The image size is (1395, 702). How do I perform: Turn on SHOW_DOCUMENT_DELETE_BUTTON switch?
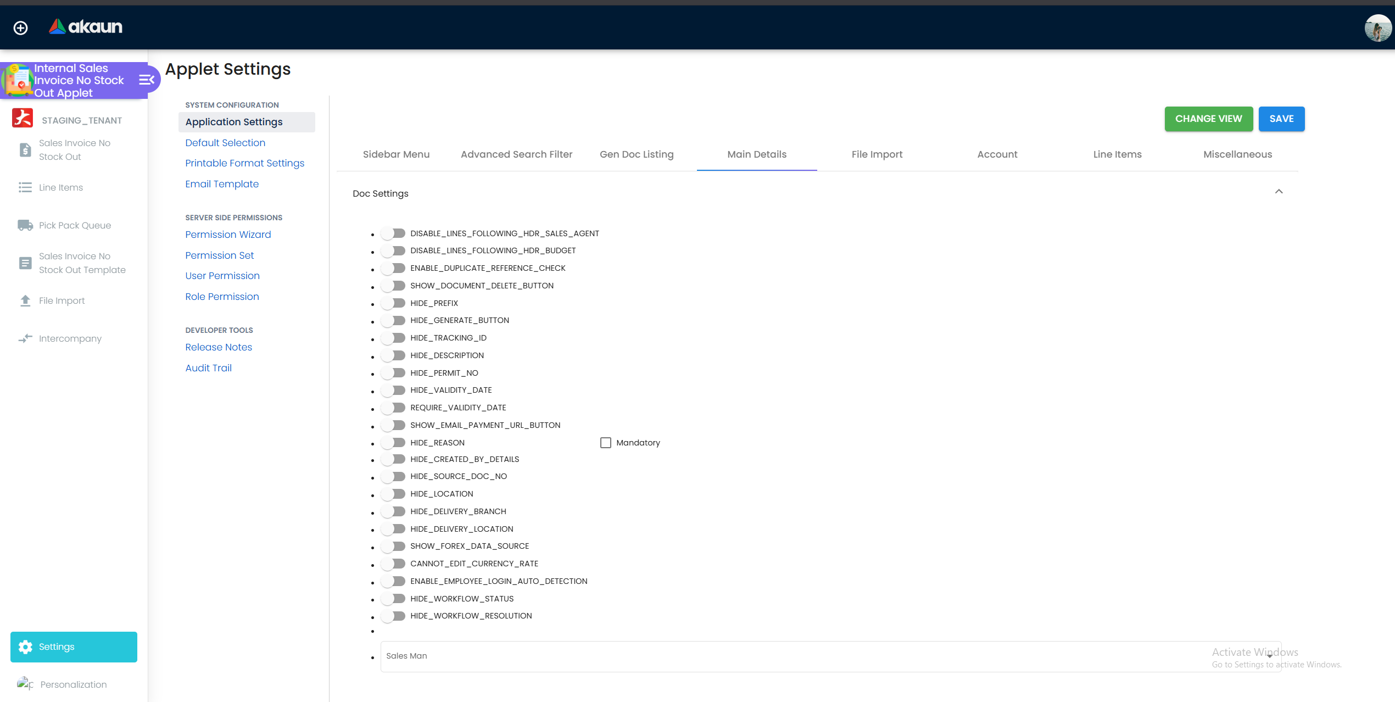tap(393, 286)
